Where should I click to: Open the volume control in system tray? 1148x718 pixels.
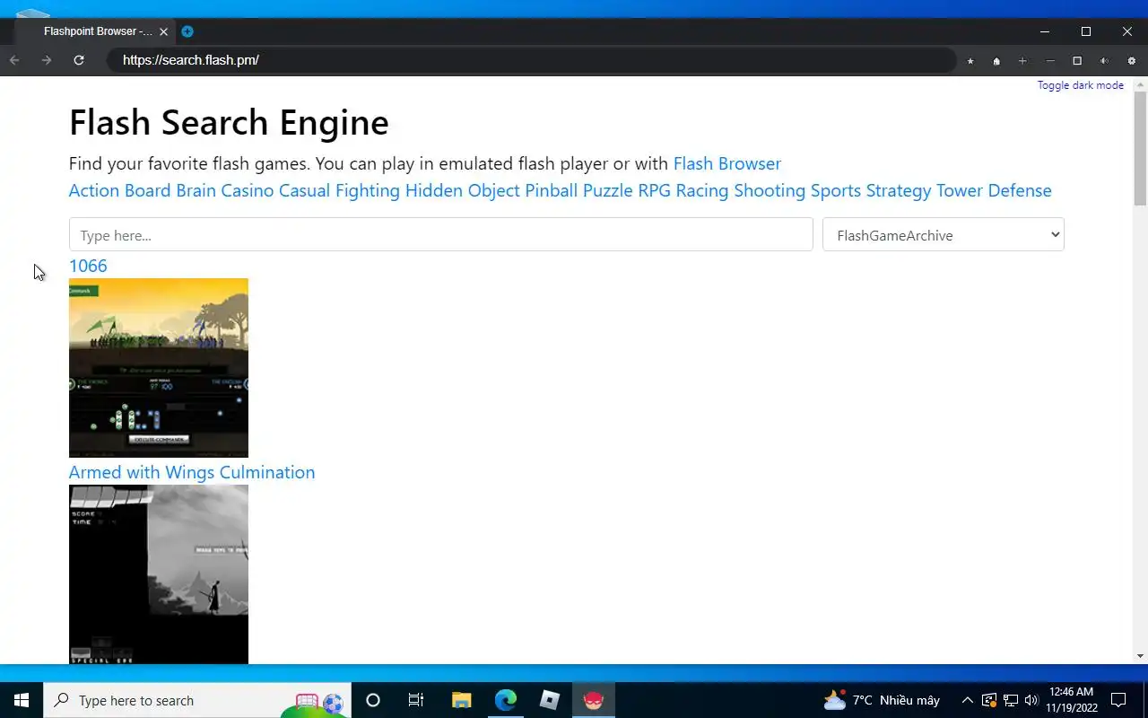click(x=1031, y=700)
